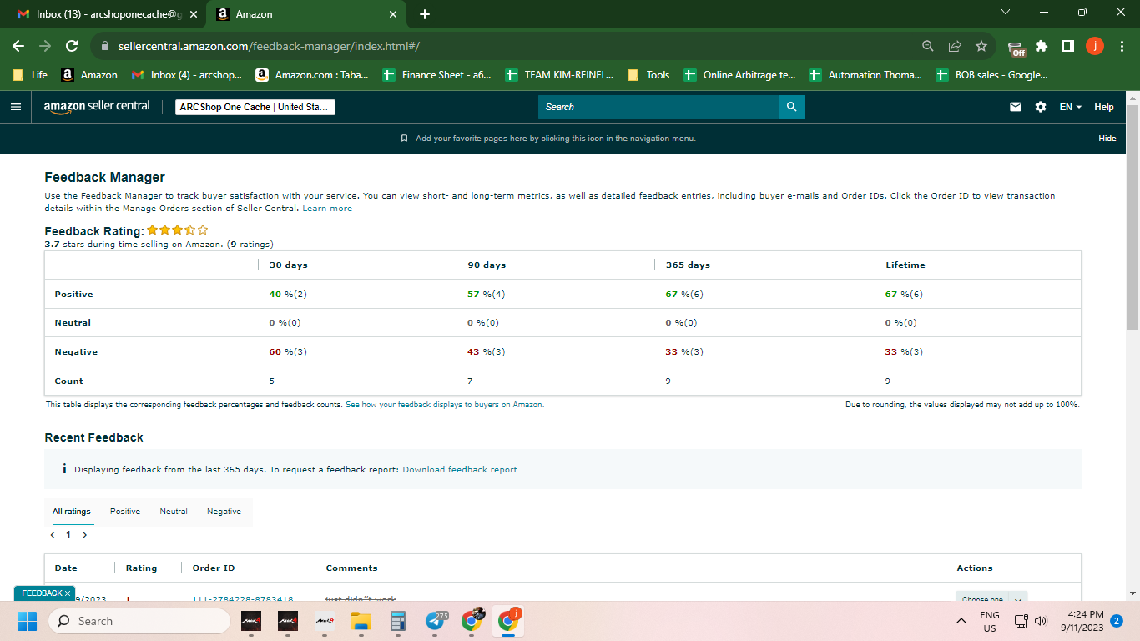Close the Gmail Inbox (13) tab
The width and height of the screenshot is (1140, 641).
[194, 14]
